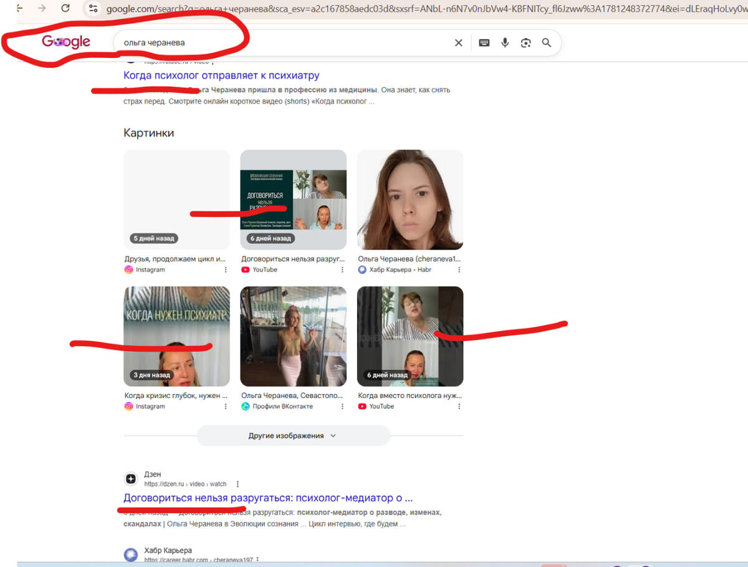This screenshot has height=567, width=748.
Task: Open the Картинки section heading
Action: coord(149,133)
